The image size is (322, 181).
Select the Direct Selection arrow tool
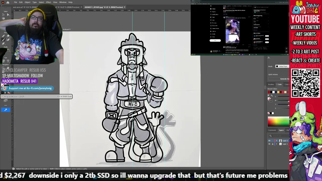pos(8,15)
